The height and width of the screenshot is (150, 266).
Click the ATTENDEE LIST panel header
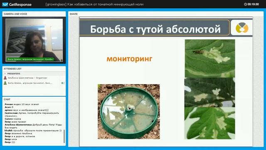[x=34, y=69]
